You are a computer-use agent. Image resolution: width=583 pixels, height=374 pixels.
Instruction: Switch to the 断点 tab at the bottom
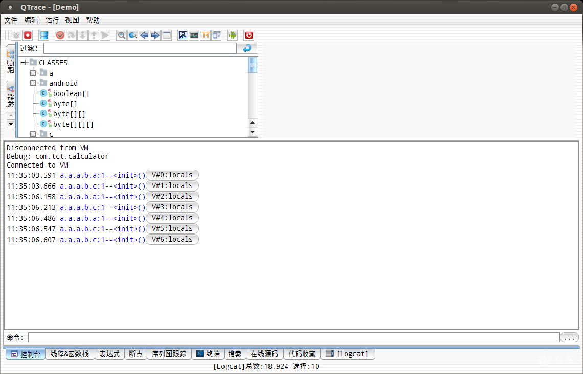[135, 354]
